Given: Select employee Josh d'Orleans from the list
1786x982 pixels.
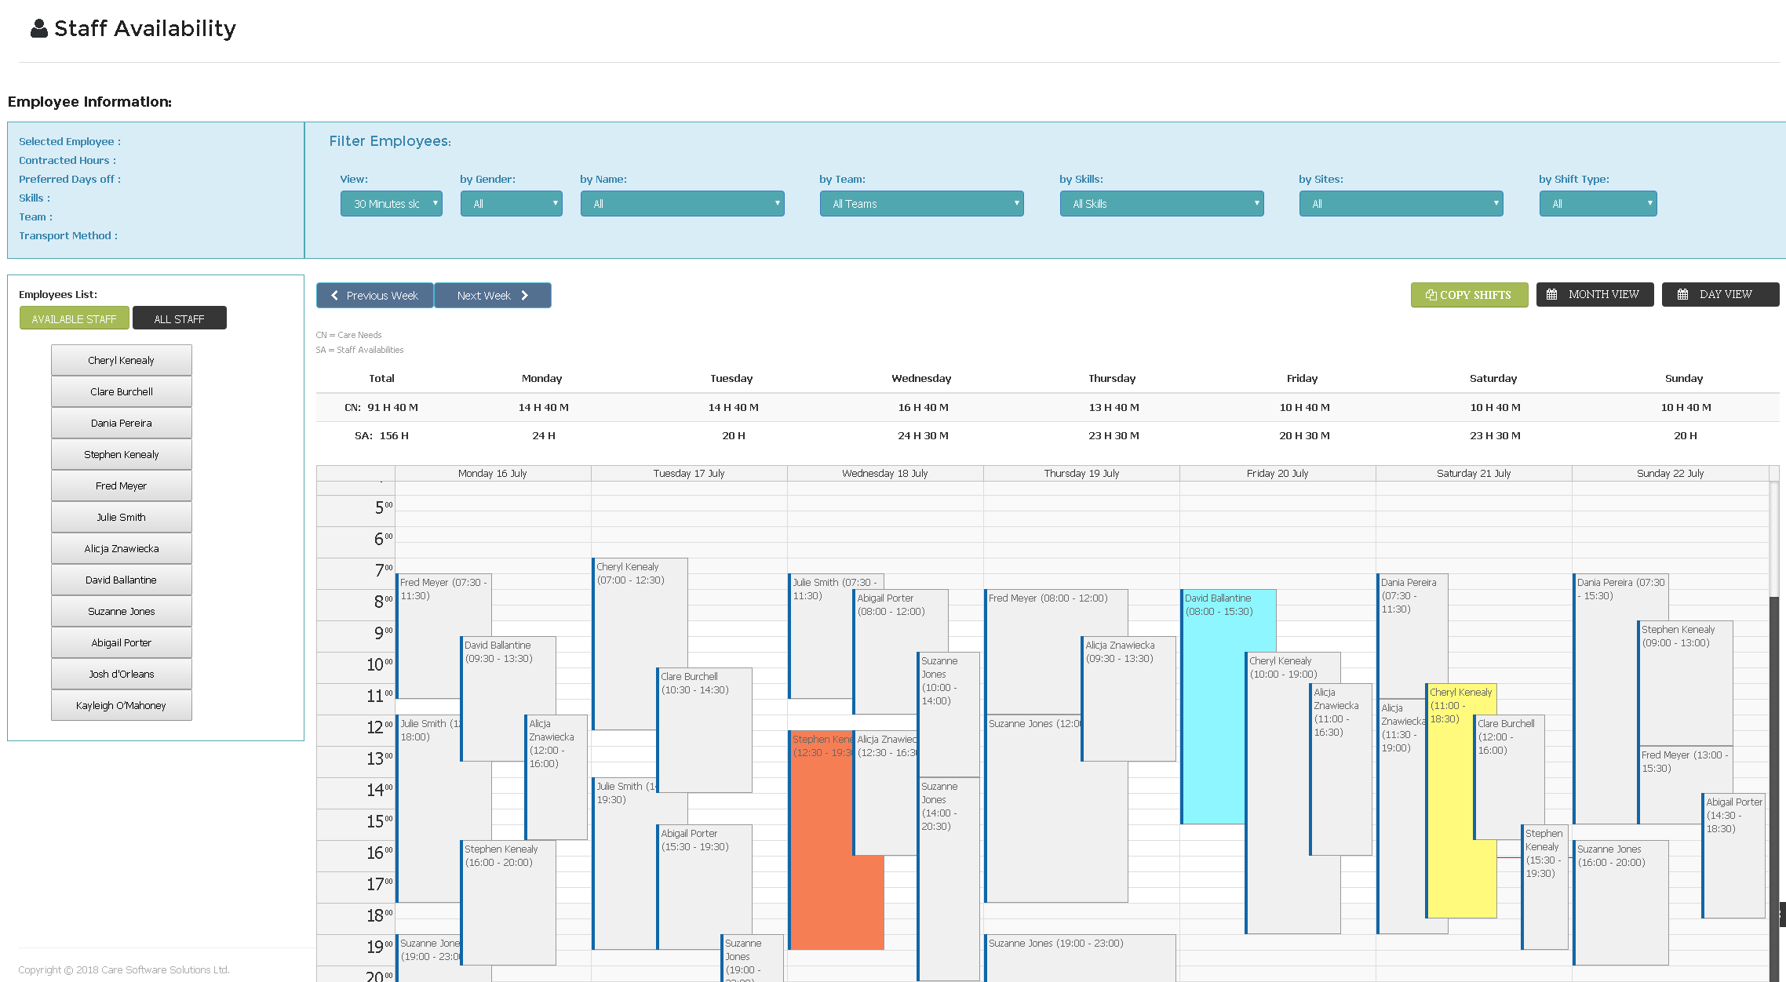Looking at the screenshot, I should coord(122,675).
